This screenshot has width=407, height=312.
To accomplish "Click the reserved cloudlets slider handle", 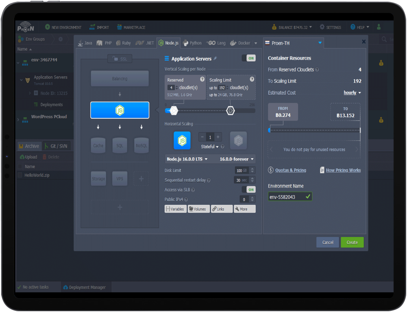I will 174,111.
